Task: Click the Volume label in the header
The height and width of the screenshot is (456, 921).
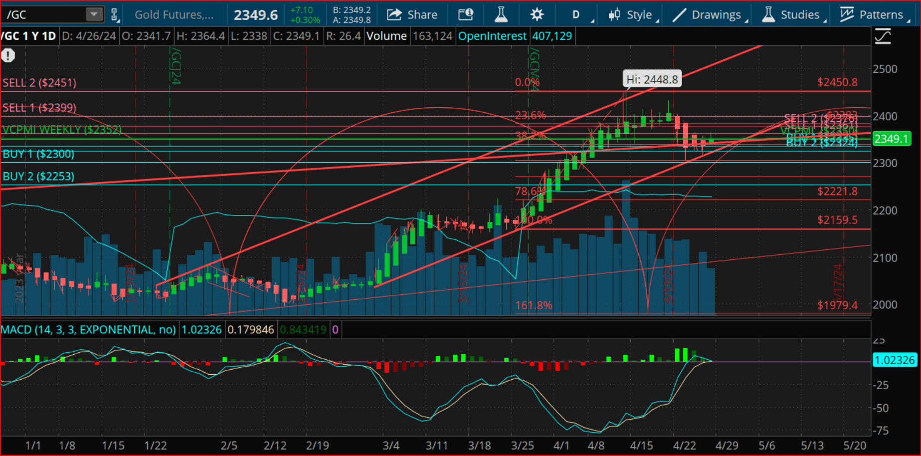Action: [386, 36]
